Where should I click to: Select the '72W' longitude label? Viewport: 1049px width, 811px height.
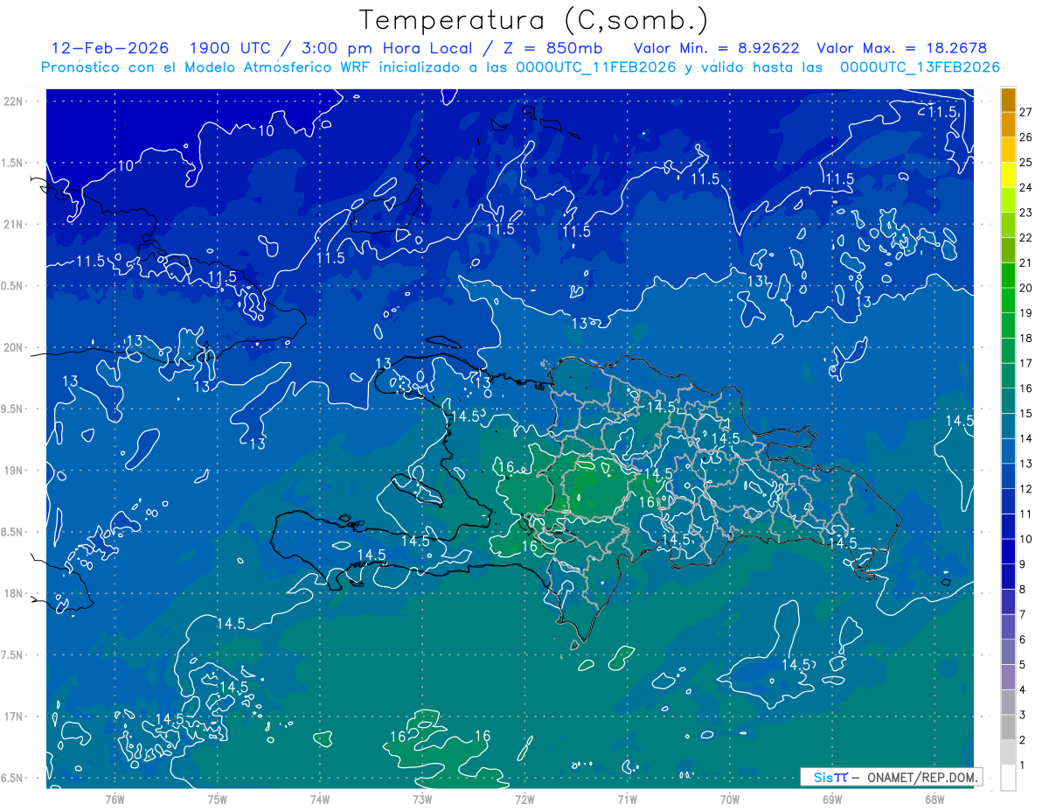[524, 799]
